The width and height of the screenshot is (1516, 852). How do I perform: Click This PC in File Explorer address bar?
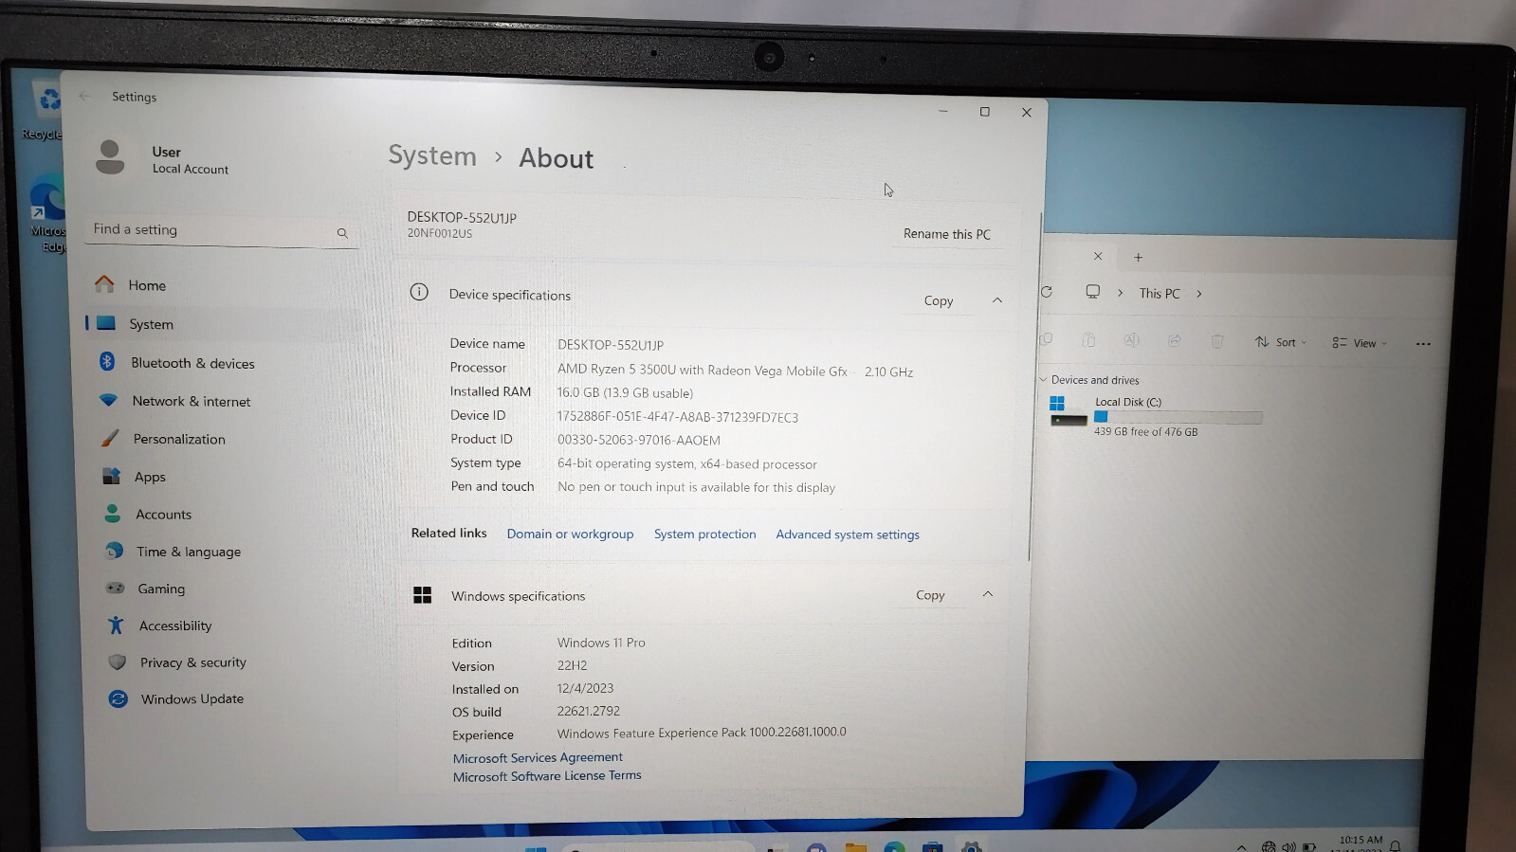click(1160, 294)
